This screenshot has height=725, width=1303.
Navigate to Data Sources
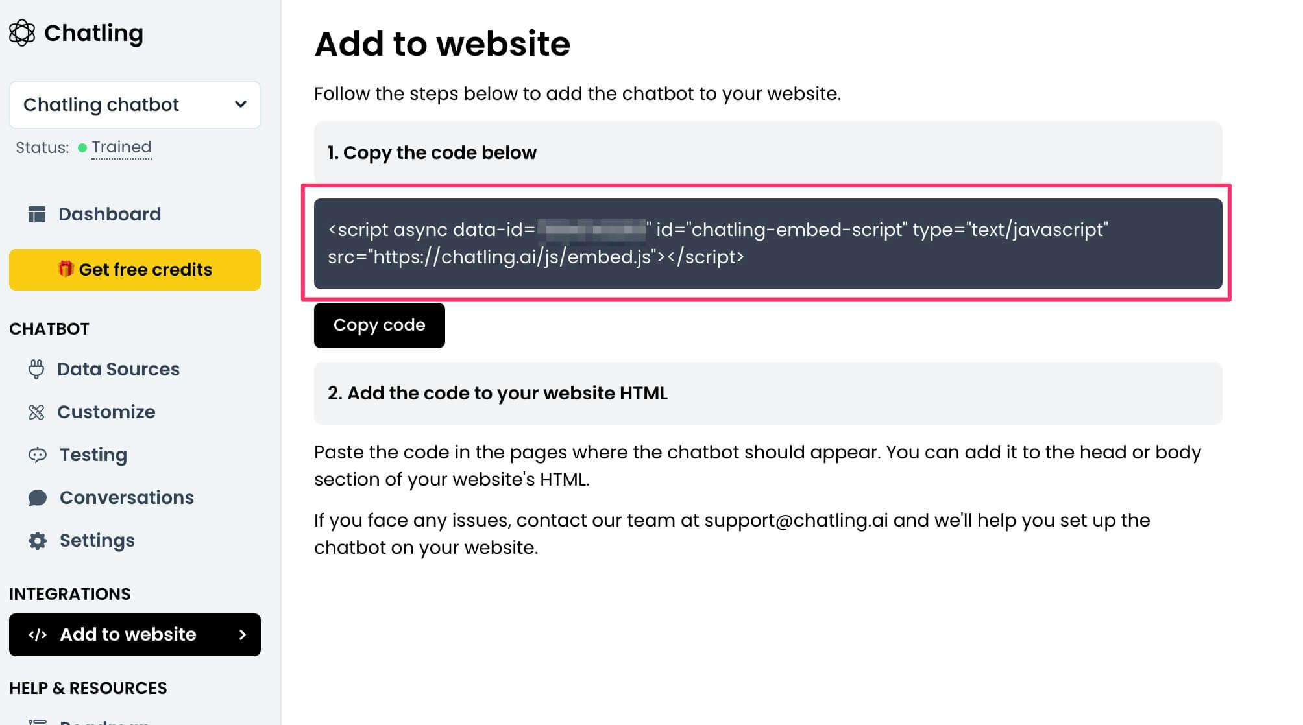point(118,369)
